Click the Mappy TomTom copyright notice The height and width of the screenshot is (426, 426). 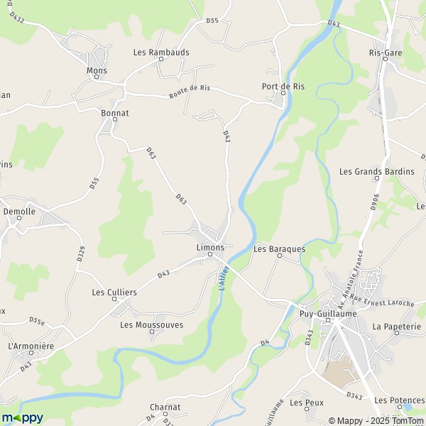point(376,421)
